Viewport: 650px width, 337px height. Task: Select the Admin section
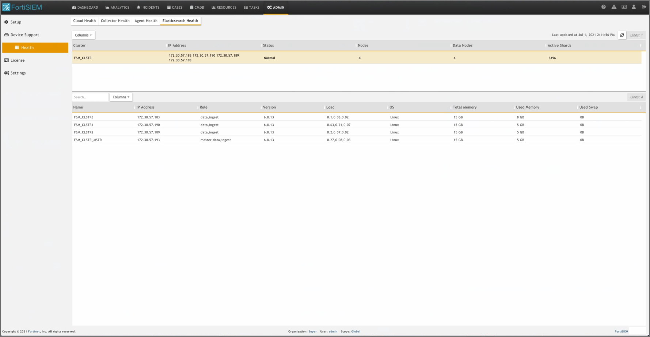pyautogui.click(x=276, y=7)
